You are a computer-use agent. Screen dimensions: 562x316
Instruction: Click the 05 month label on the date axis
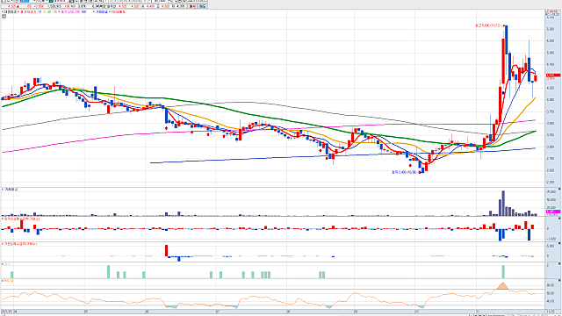pos(86,312)
